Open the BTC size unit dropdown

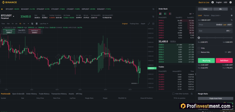pos(229,31)
